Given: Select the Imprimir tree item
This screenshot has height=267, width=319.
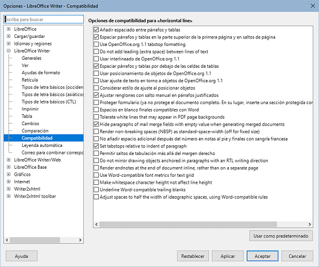Looking at the screenshot, I should point(30,109).
